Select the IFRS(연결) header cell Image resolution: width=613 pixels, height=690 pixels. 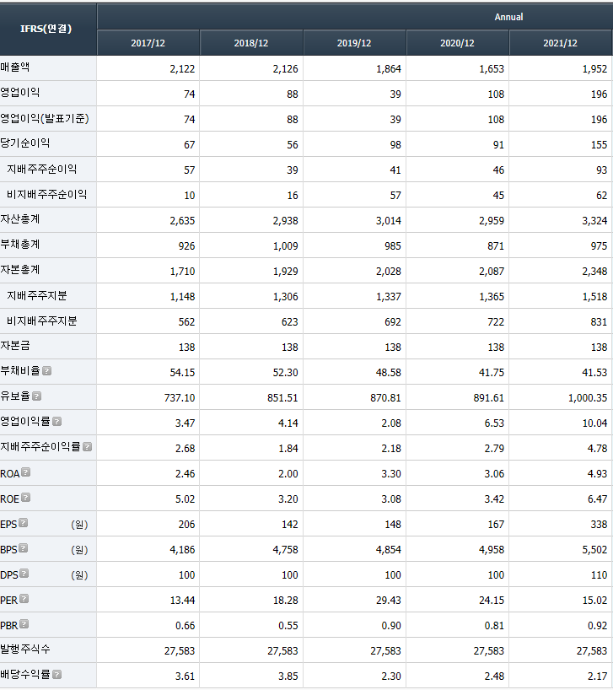pyautogui.click(x=48, y=29)
